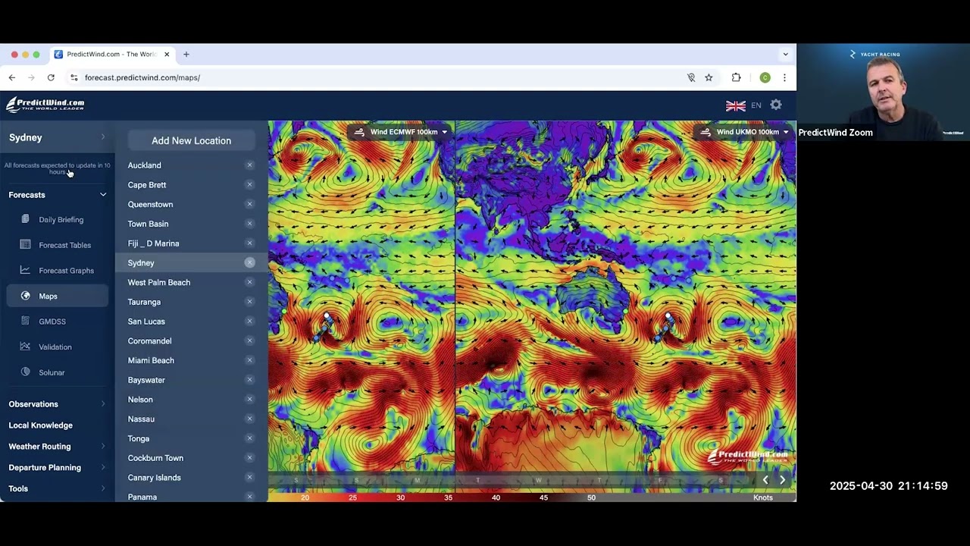This screenshot has height=546, width=970.
Task: Click the Validation icon
Action: pos(25,347)
